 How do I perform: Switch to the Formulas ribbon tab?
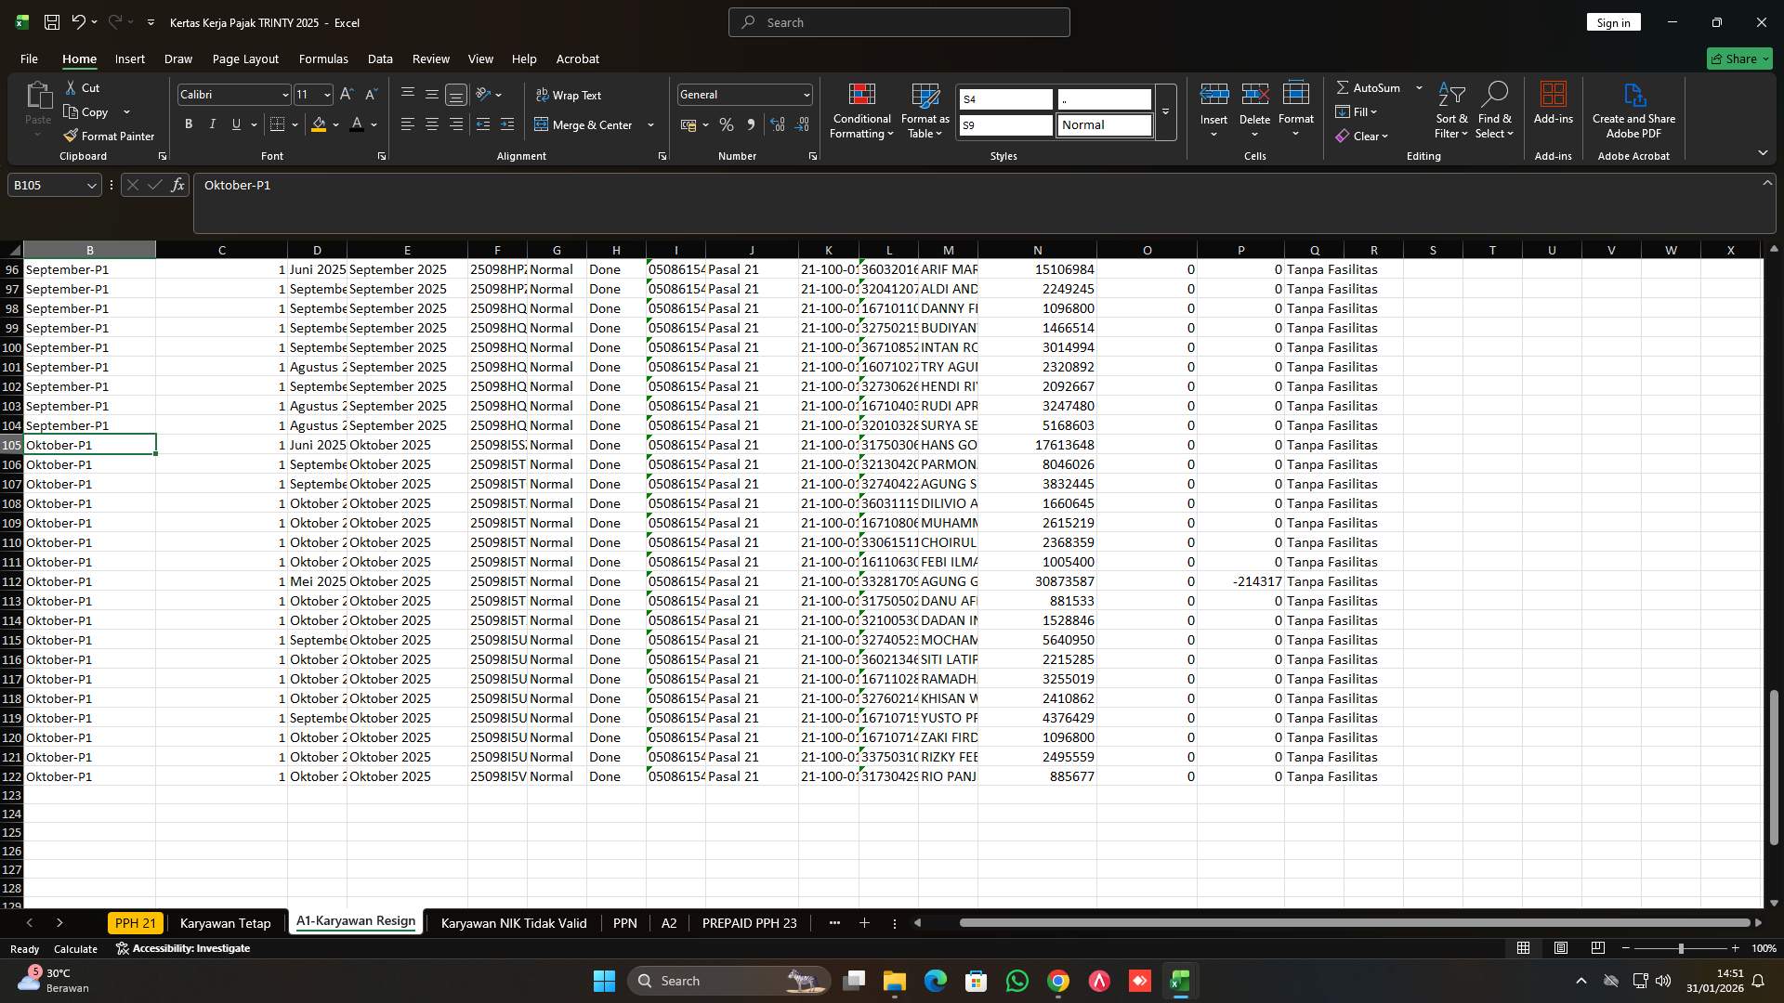click(323, 59)
